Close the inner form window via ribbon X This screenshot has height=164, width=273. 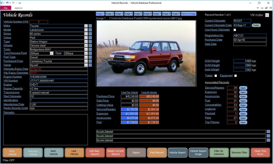(270, 8)
